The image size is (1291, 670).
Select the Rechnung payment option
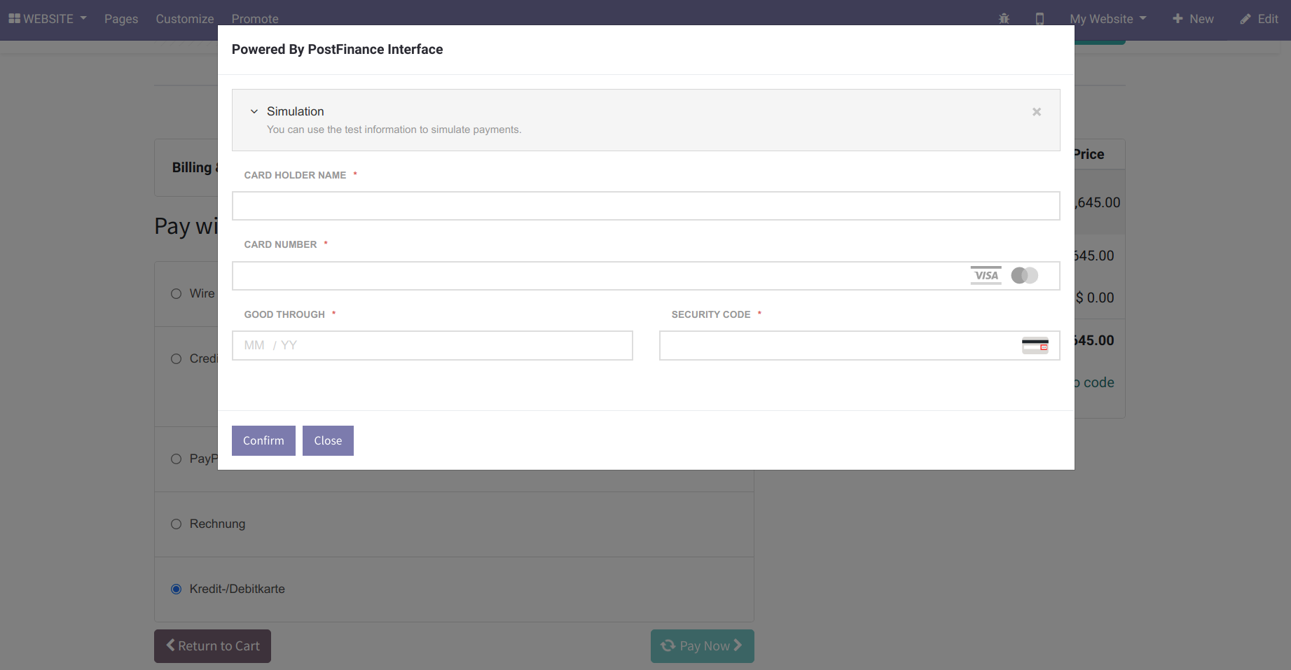(177, 524)
